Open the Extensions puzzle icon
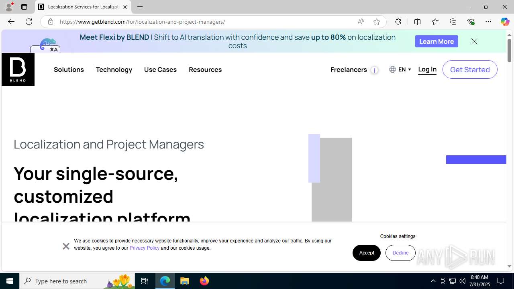This screenshot has width=514, height=289. [398, 22]
